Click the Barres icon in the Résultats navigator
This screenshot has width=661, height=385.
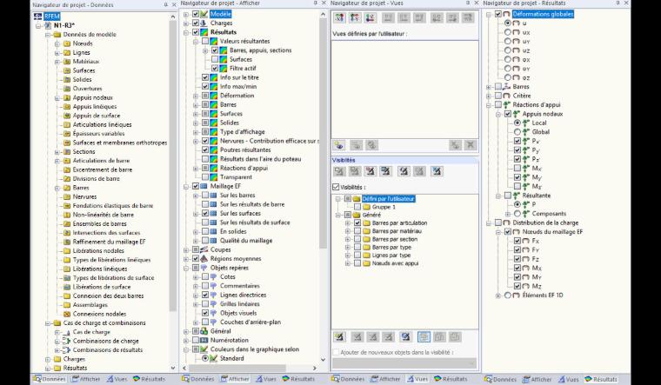pos(507,86)
